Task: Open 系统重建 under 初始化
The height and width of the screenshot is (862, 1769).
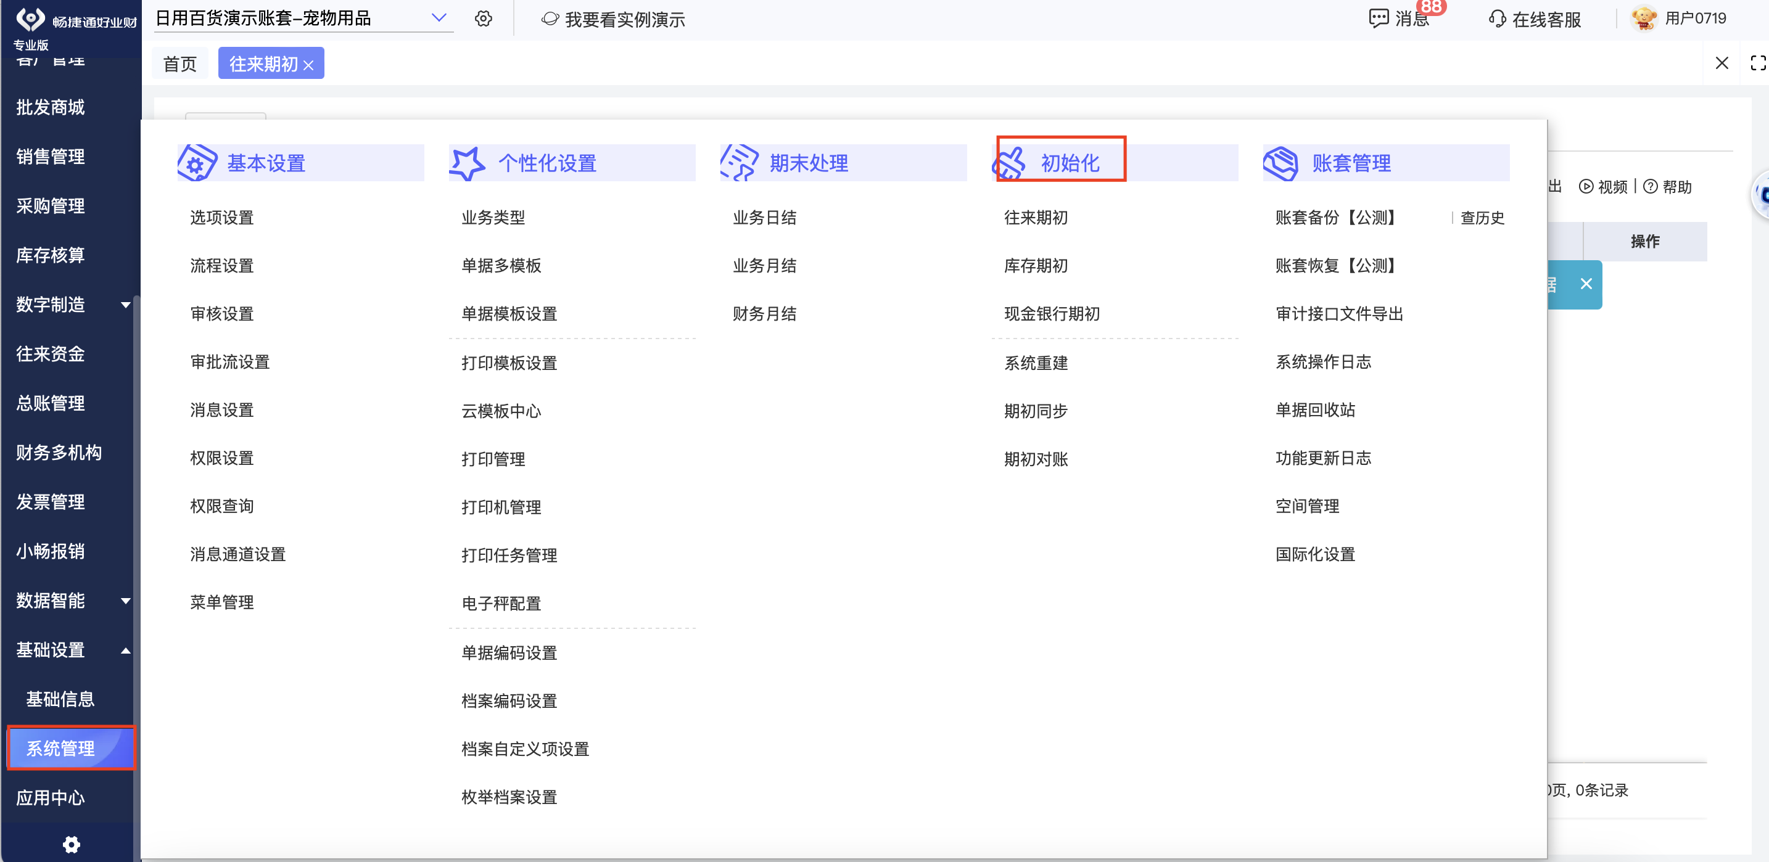Action: 1036,363
